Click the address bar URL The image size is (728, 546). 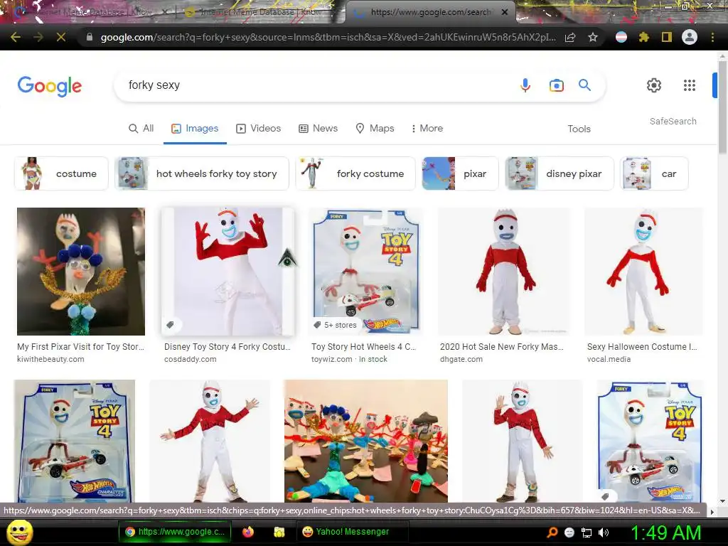(x=328, y=37)
